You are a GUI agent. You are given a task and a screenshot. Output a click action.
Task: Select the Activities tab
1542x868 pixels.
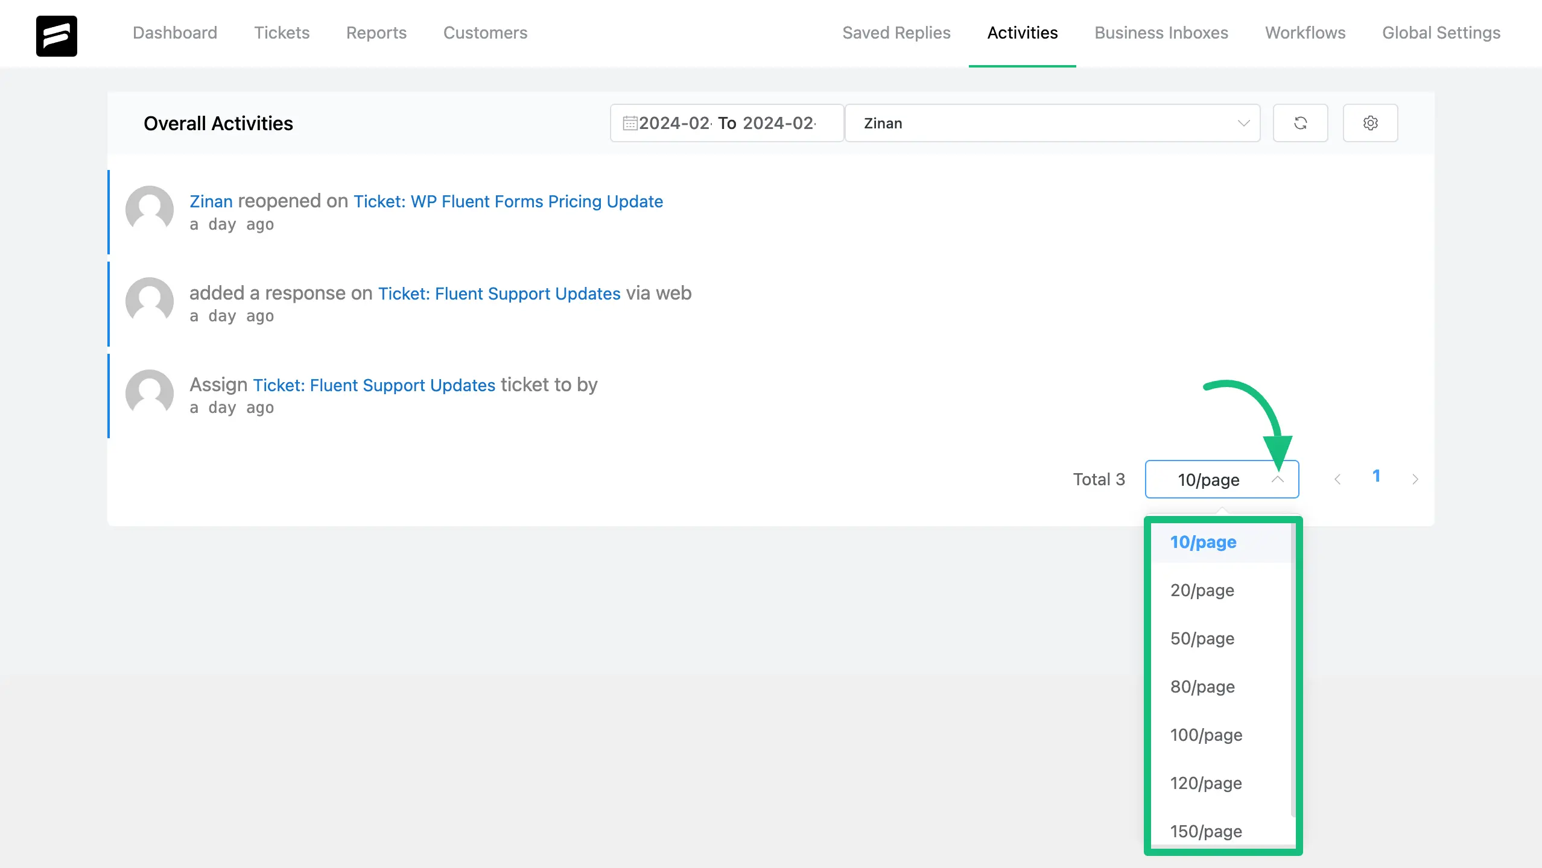[x=1023, y=33]
